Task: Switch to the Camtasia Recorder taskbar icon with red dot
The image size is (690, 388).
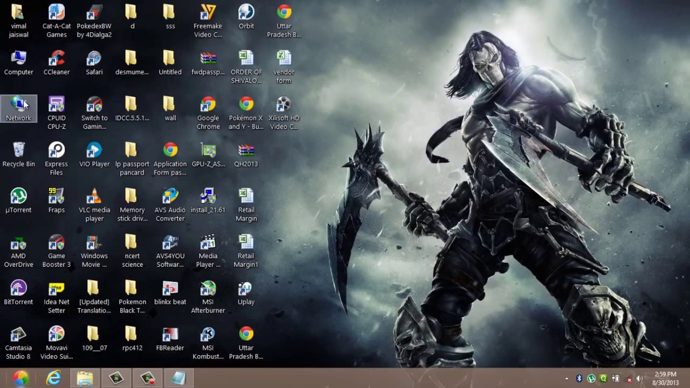Action: click(148, 378)
